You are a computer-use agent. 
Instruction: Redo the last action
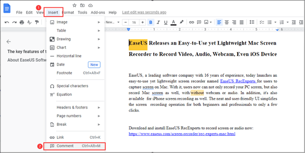pyautogui.click(x=14, y=22)
